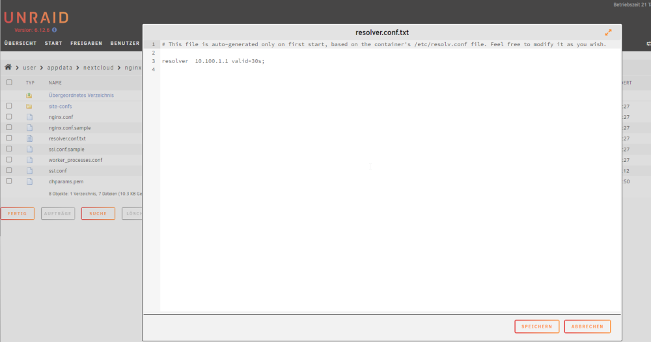This screenshot has height=342, width=651.
Task: Click the ssl.conf.sample file icon
Action: [x=29, y=150]
